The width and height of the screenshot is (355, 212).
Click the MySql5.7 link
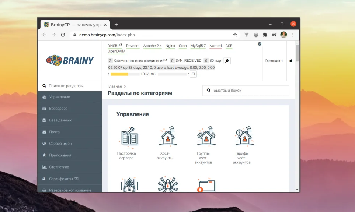click(198, 46)
